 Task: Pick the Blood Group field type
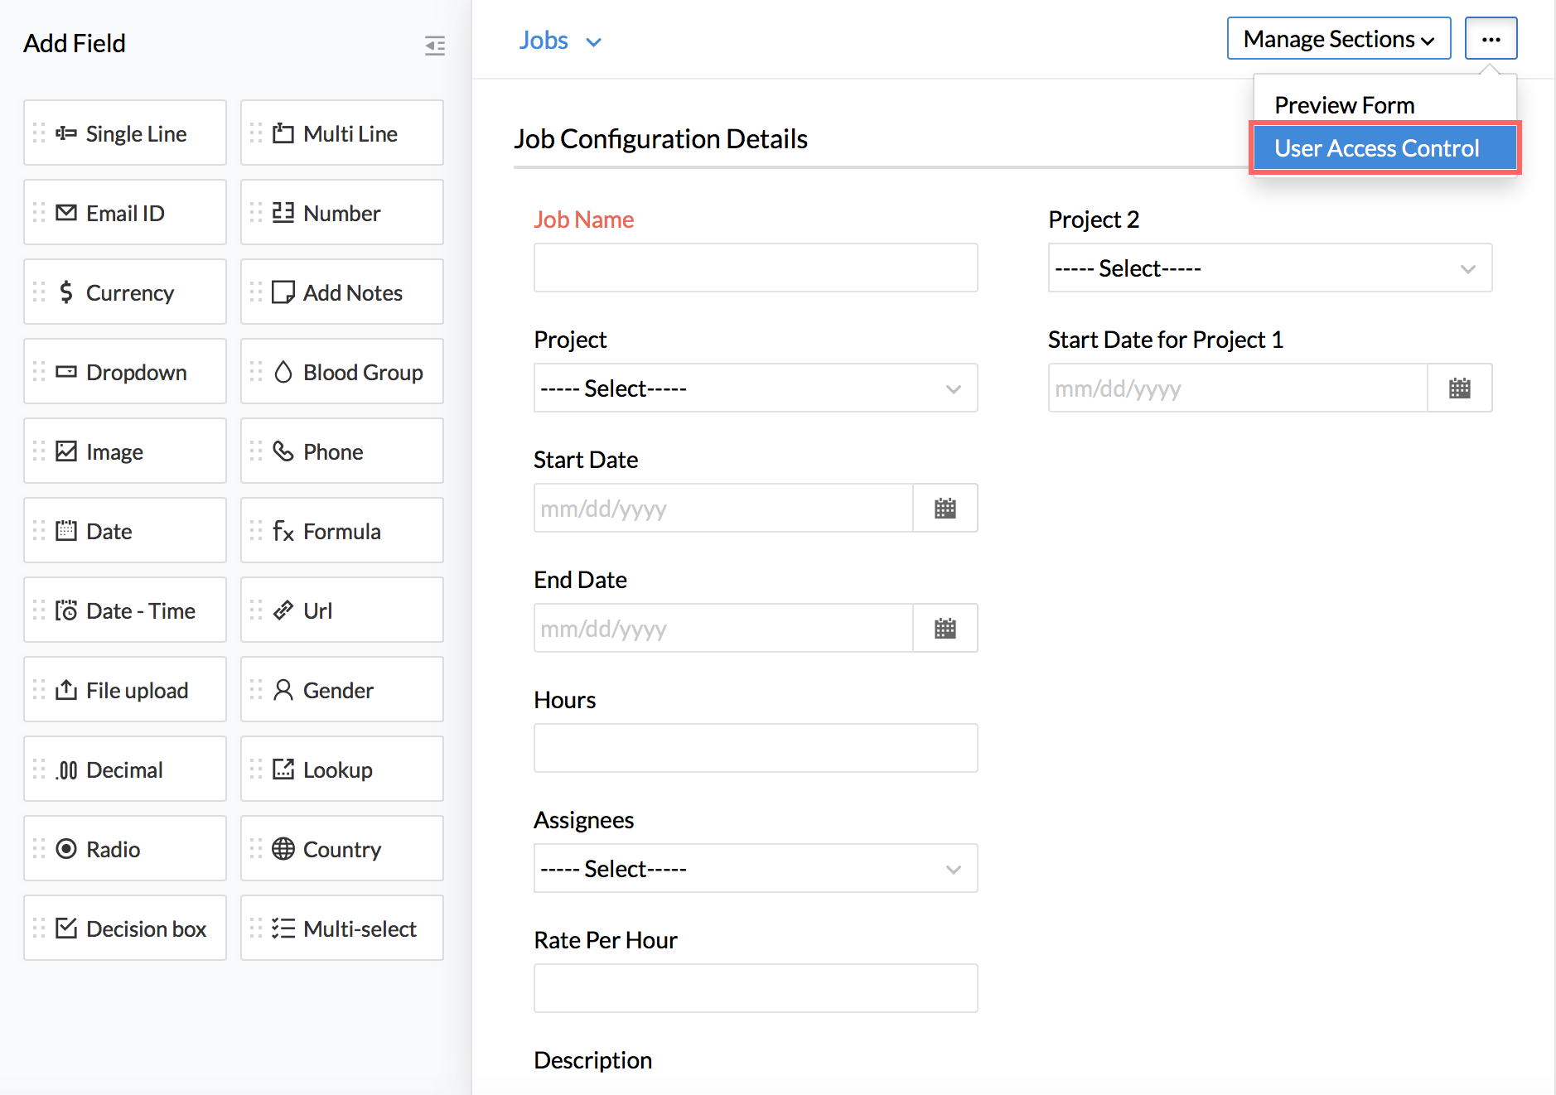[x=341, y=372]
